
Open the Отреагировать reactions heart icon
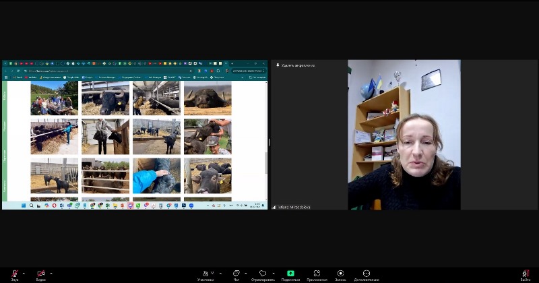(x=263, y=275)
